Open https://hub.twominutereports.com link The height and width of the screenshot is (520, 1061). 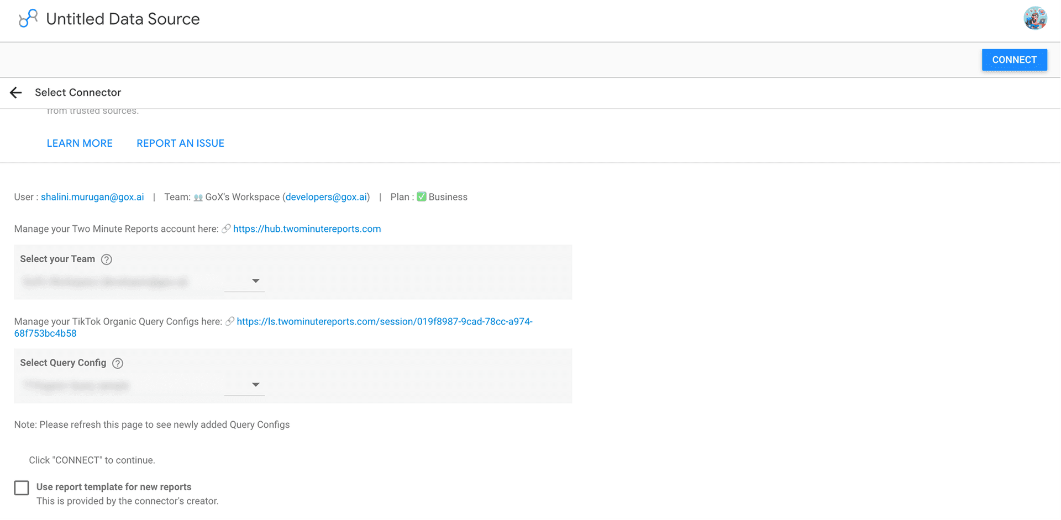(x=307, y=229)
